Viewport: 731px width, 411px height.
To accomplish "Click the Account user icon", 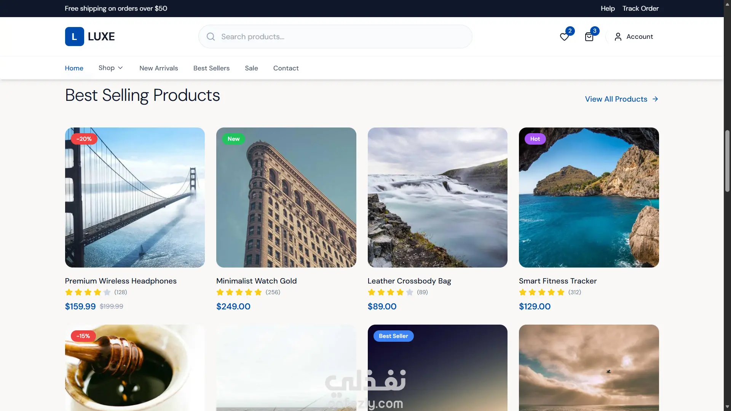I will 618,37.
